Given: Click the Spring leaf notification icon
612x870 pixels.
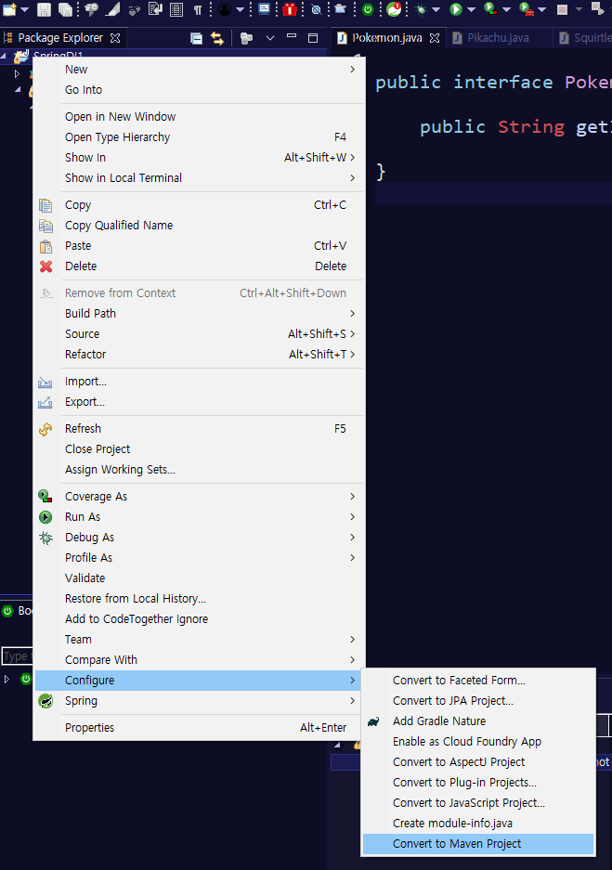Looking at the screenshot, I should pyautogui.click(x=394, y=9).
